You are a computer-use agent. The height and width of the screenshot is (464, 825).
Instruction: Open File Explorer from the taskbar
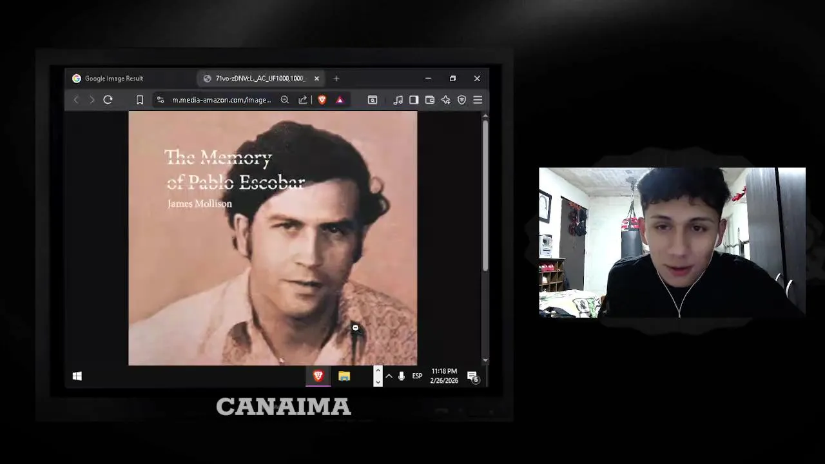coord(344,376)
